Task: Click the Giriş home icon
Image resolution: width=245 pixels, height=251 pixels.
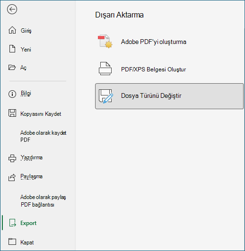Action: pos(12,30)
